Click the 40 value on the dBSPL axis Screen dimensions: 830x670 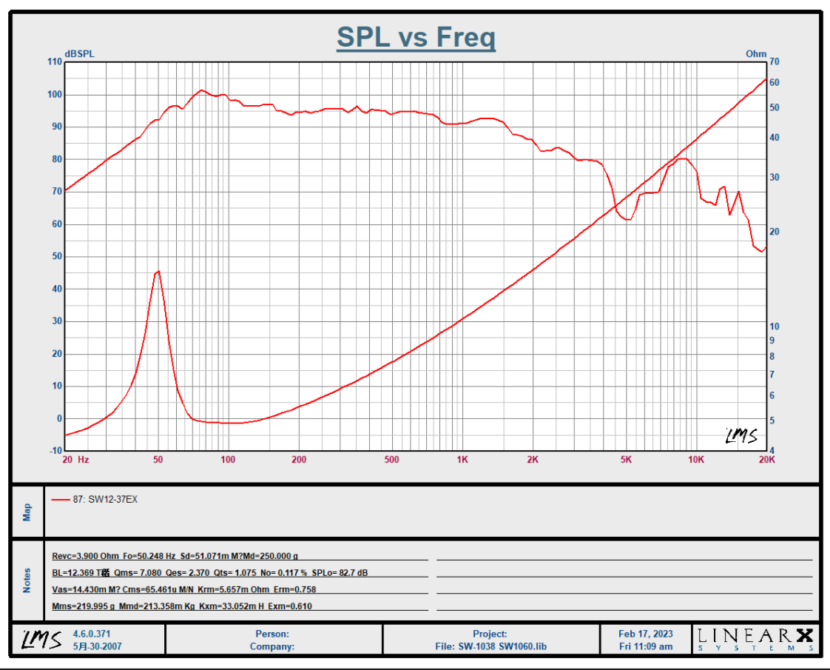coord(57,289)
